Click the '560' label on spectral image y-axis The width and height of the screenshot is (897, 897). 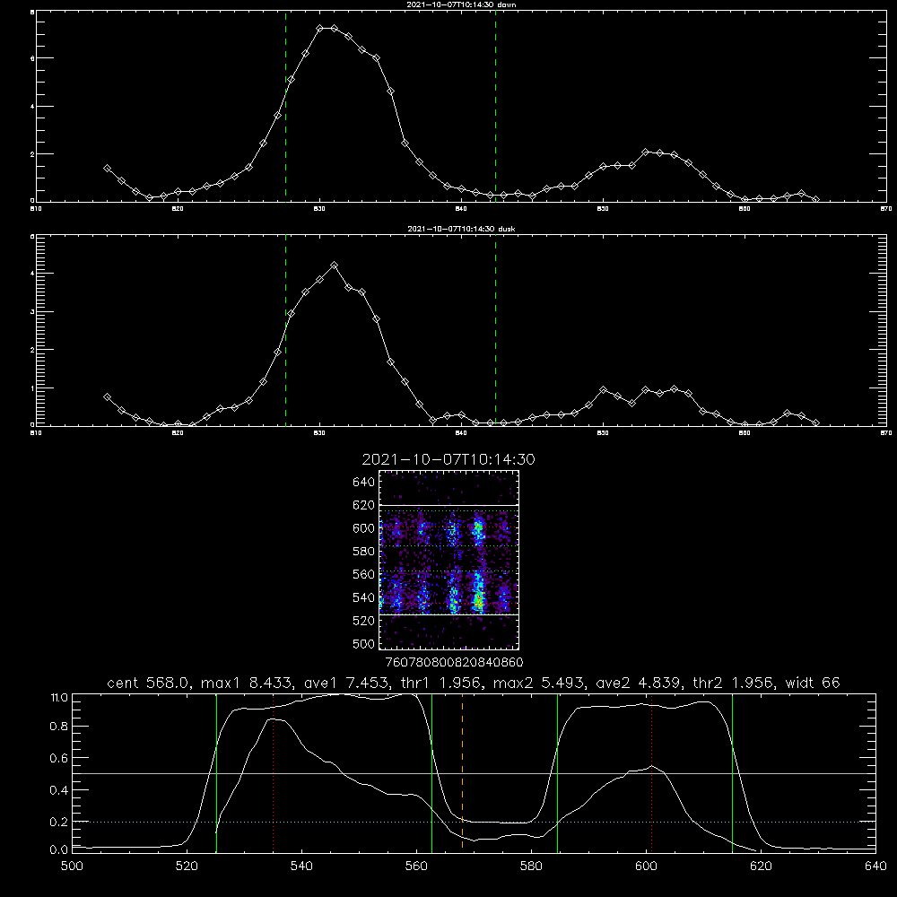pyautogui.click(x=364, y=574)
